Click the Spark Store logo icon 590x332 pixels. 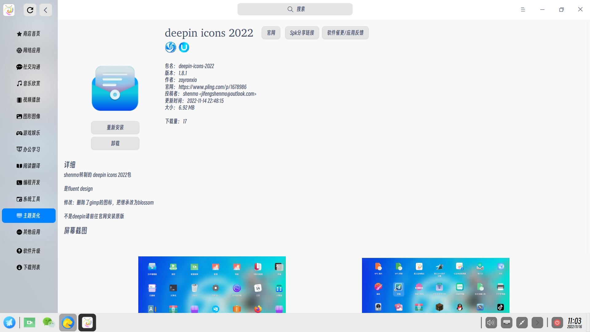coord(9,10)
